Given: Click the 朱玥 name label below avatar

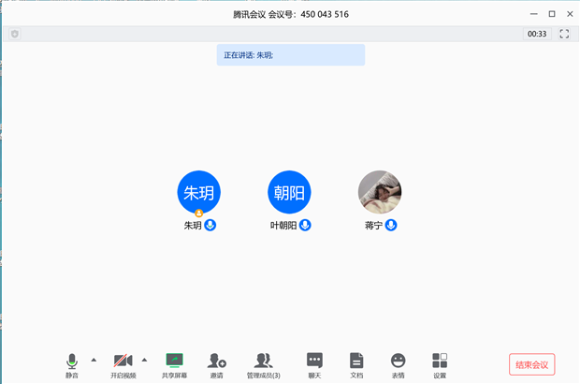Looking at the screenshot, I should click(x=193, y=226).
